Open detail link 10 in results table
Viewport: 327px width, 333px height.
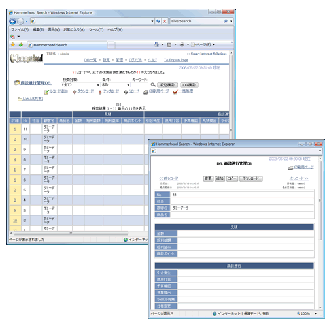pos(15,221)
